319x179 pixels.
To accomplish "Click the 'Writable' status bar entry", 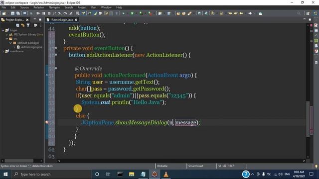I will [162, 166].
